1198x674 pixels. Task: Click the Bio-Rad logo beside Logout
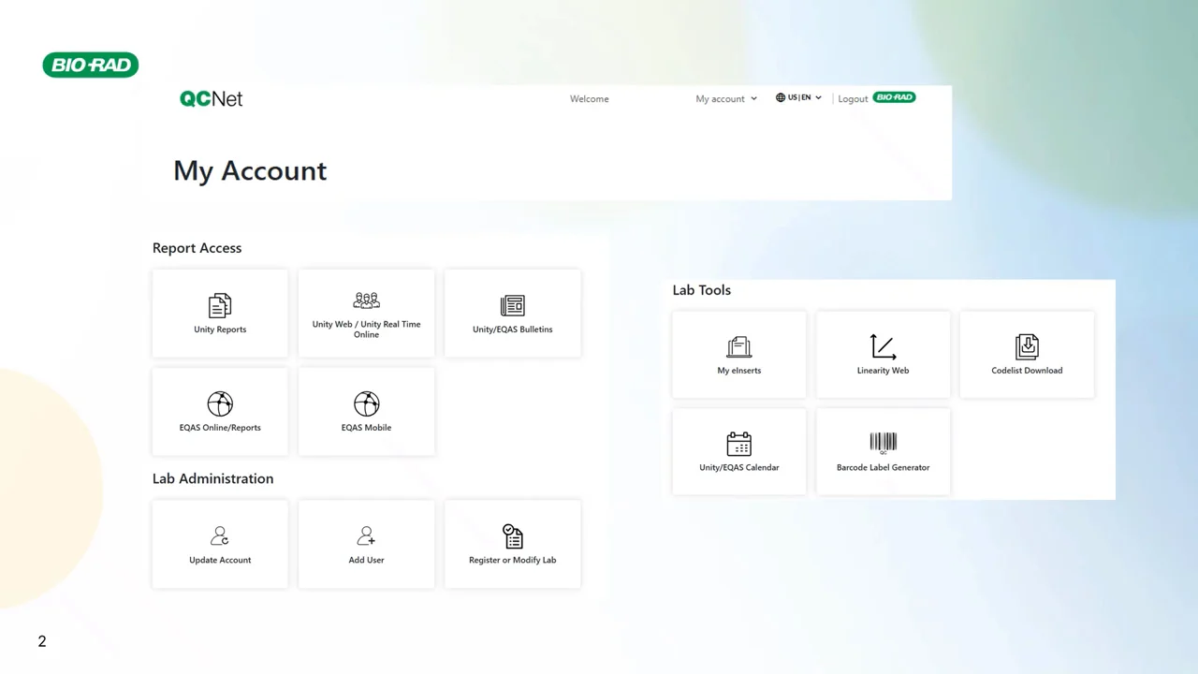(894, 97)
